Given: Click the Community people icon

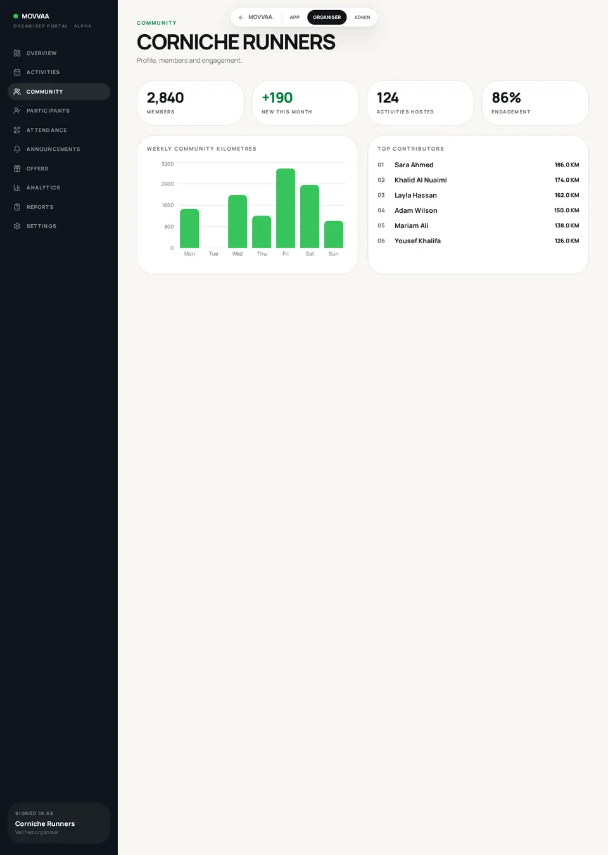Looking at the screenshot, I should (17, 92).
